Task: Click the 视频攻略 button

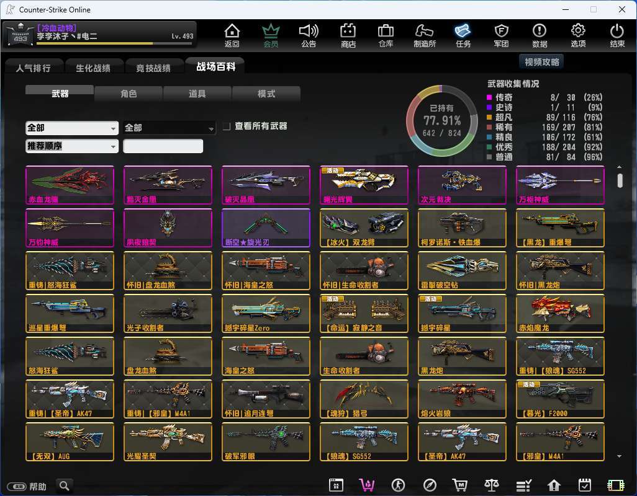Action: click(541, 61)
